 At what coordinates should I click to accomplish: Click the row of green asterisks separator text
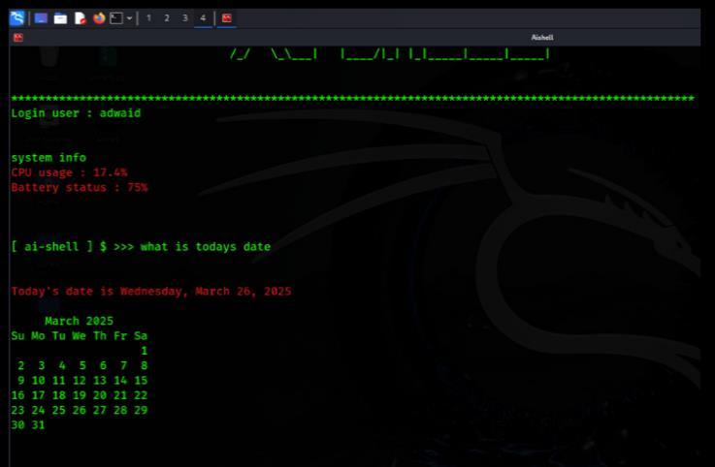coord(352,98)
